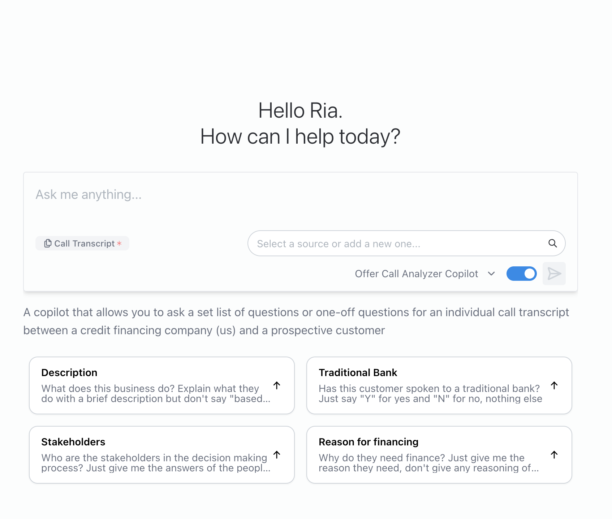Select the Reason for financing prompt title
This screenshot has width=612, height=519.
click(x=369, y=442)
